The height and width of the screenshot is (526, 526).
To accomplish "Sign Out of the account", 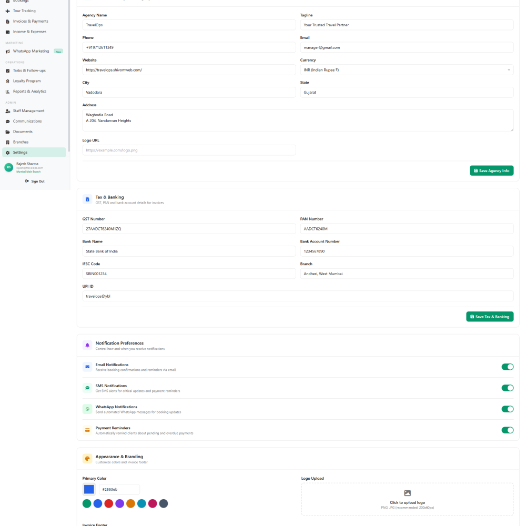I will coord(35,181).
